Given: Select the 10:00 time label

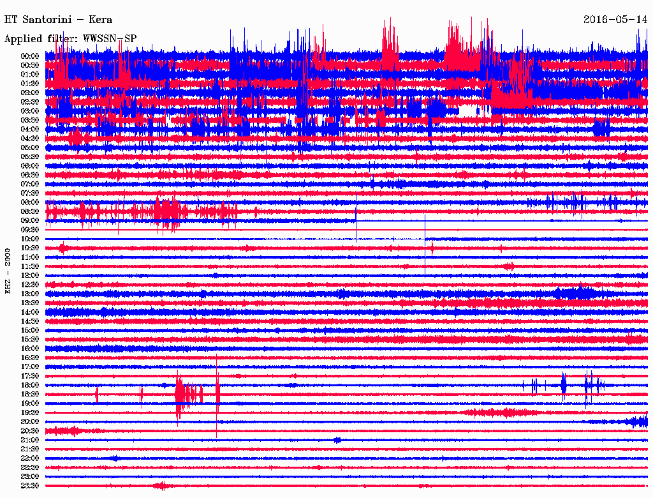Looking at the screenshot, I should point(30,239).
